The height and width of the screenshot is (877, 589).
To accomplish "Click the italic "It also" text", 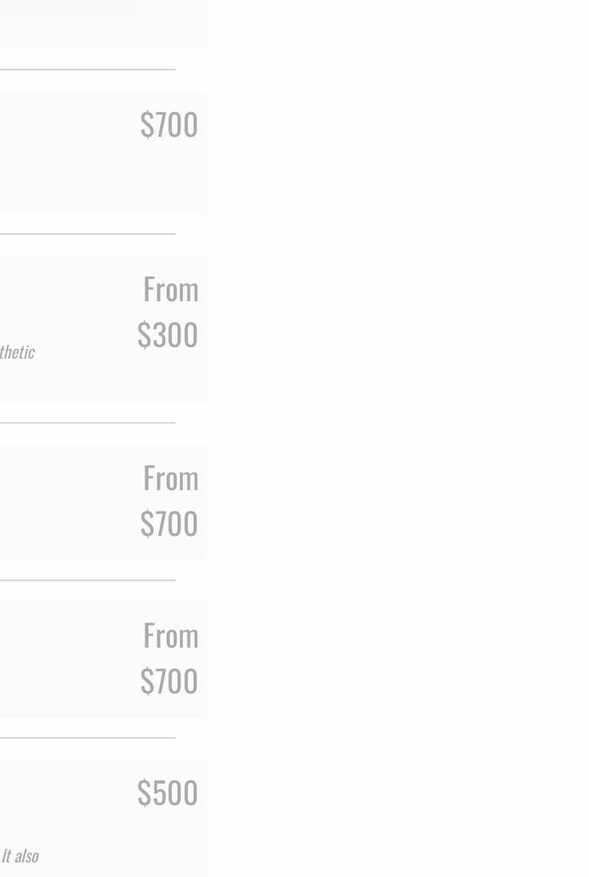I will [20, 856].
